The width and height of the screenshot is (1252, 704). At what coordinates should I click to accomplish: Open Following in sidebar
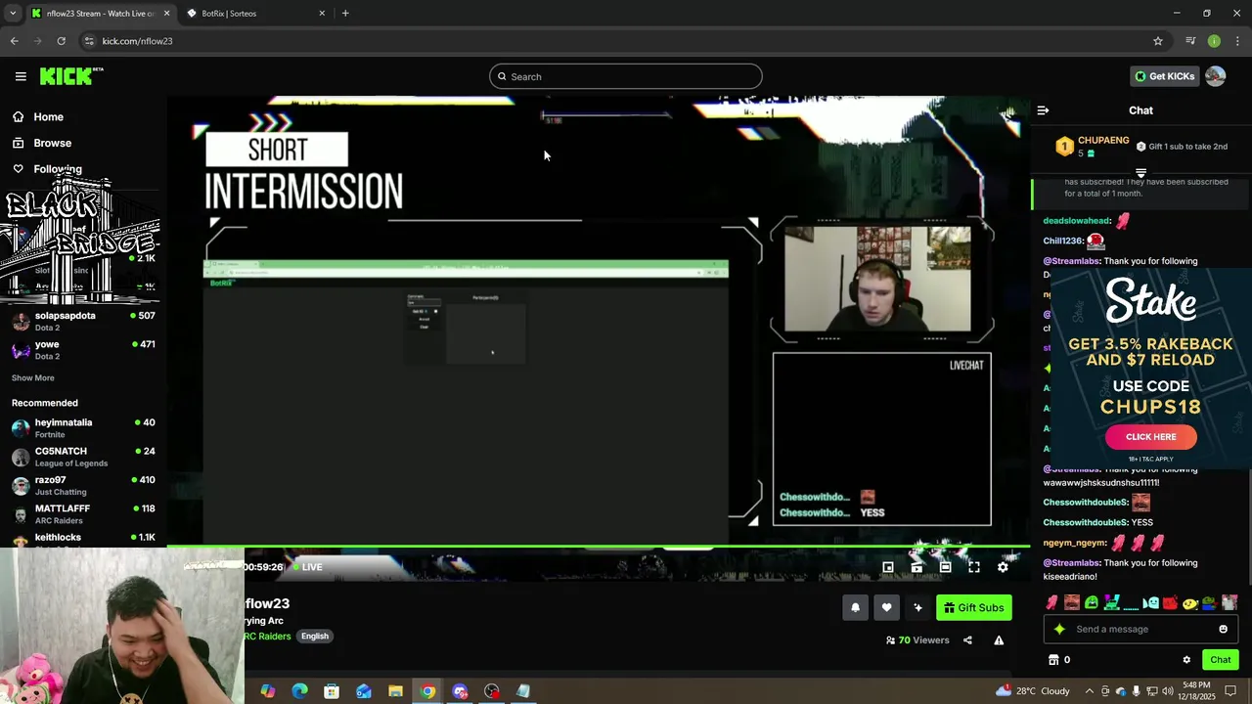tap(58, 169)
